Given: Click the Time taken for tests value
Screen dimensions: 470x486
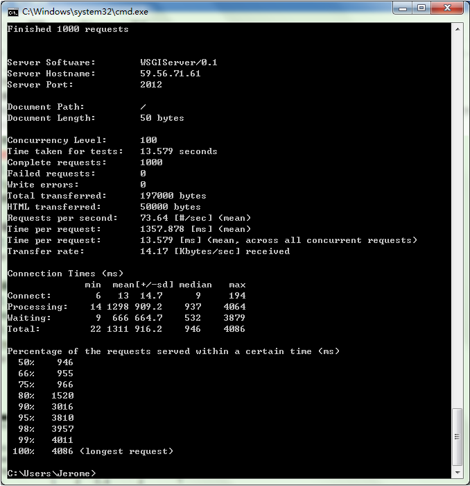Looking at the screenshot, I should point(179,151).
